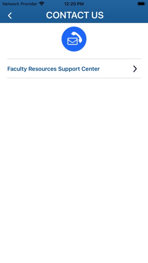
Task: Tap the battery icon in status bar
Action: [x=142, y=4]
